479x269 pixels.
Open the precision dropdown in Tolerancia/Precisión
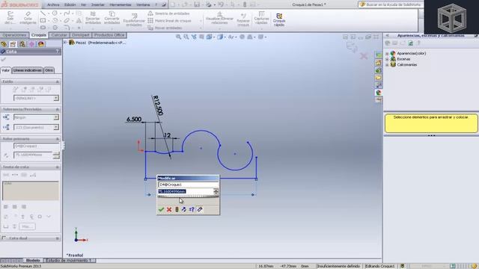pos(56,127)
